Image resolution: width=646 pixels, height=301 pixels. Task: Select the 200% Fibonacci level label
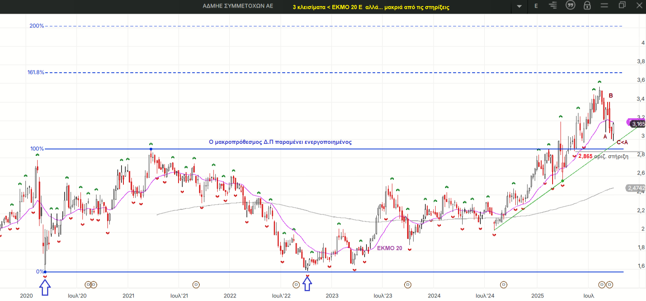(37, 26)
